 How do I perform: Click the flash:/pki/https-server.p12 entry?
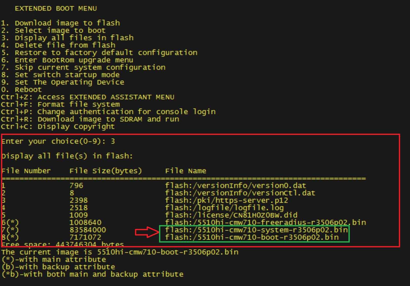click(x=226, y=200)
